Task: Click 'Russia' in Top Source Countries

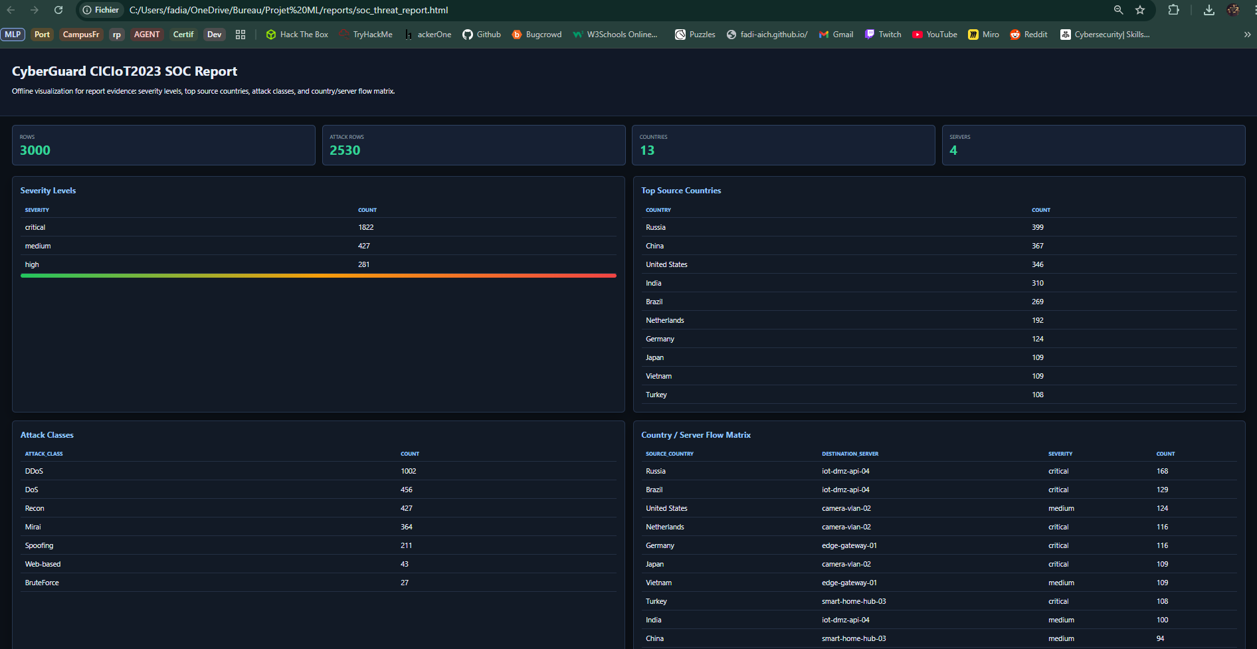Action: 656,227
